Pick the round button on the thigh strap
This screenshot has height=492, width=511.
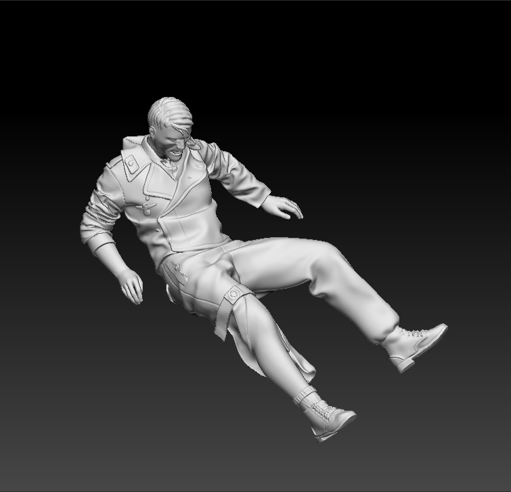235,294
